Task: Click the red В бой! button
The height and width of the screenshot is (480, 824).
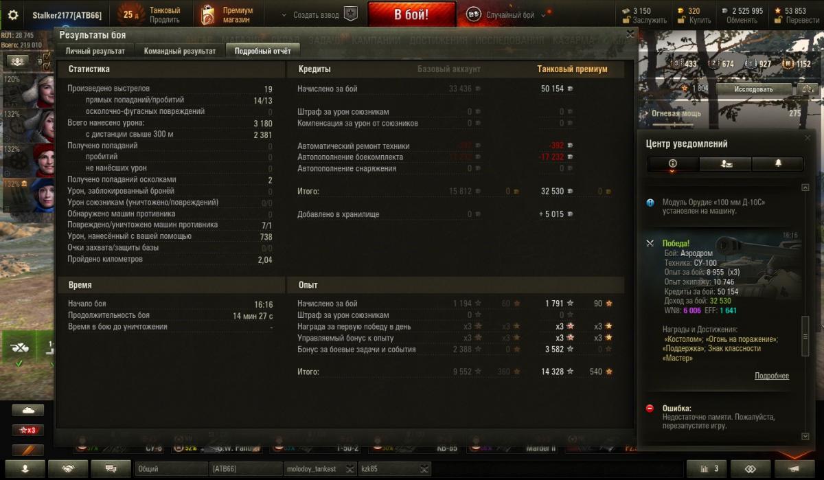Action: click(x=412, y=14)
